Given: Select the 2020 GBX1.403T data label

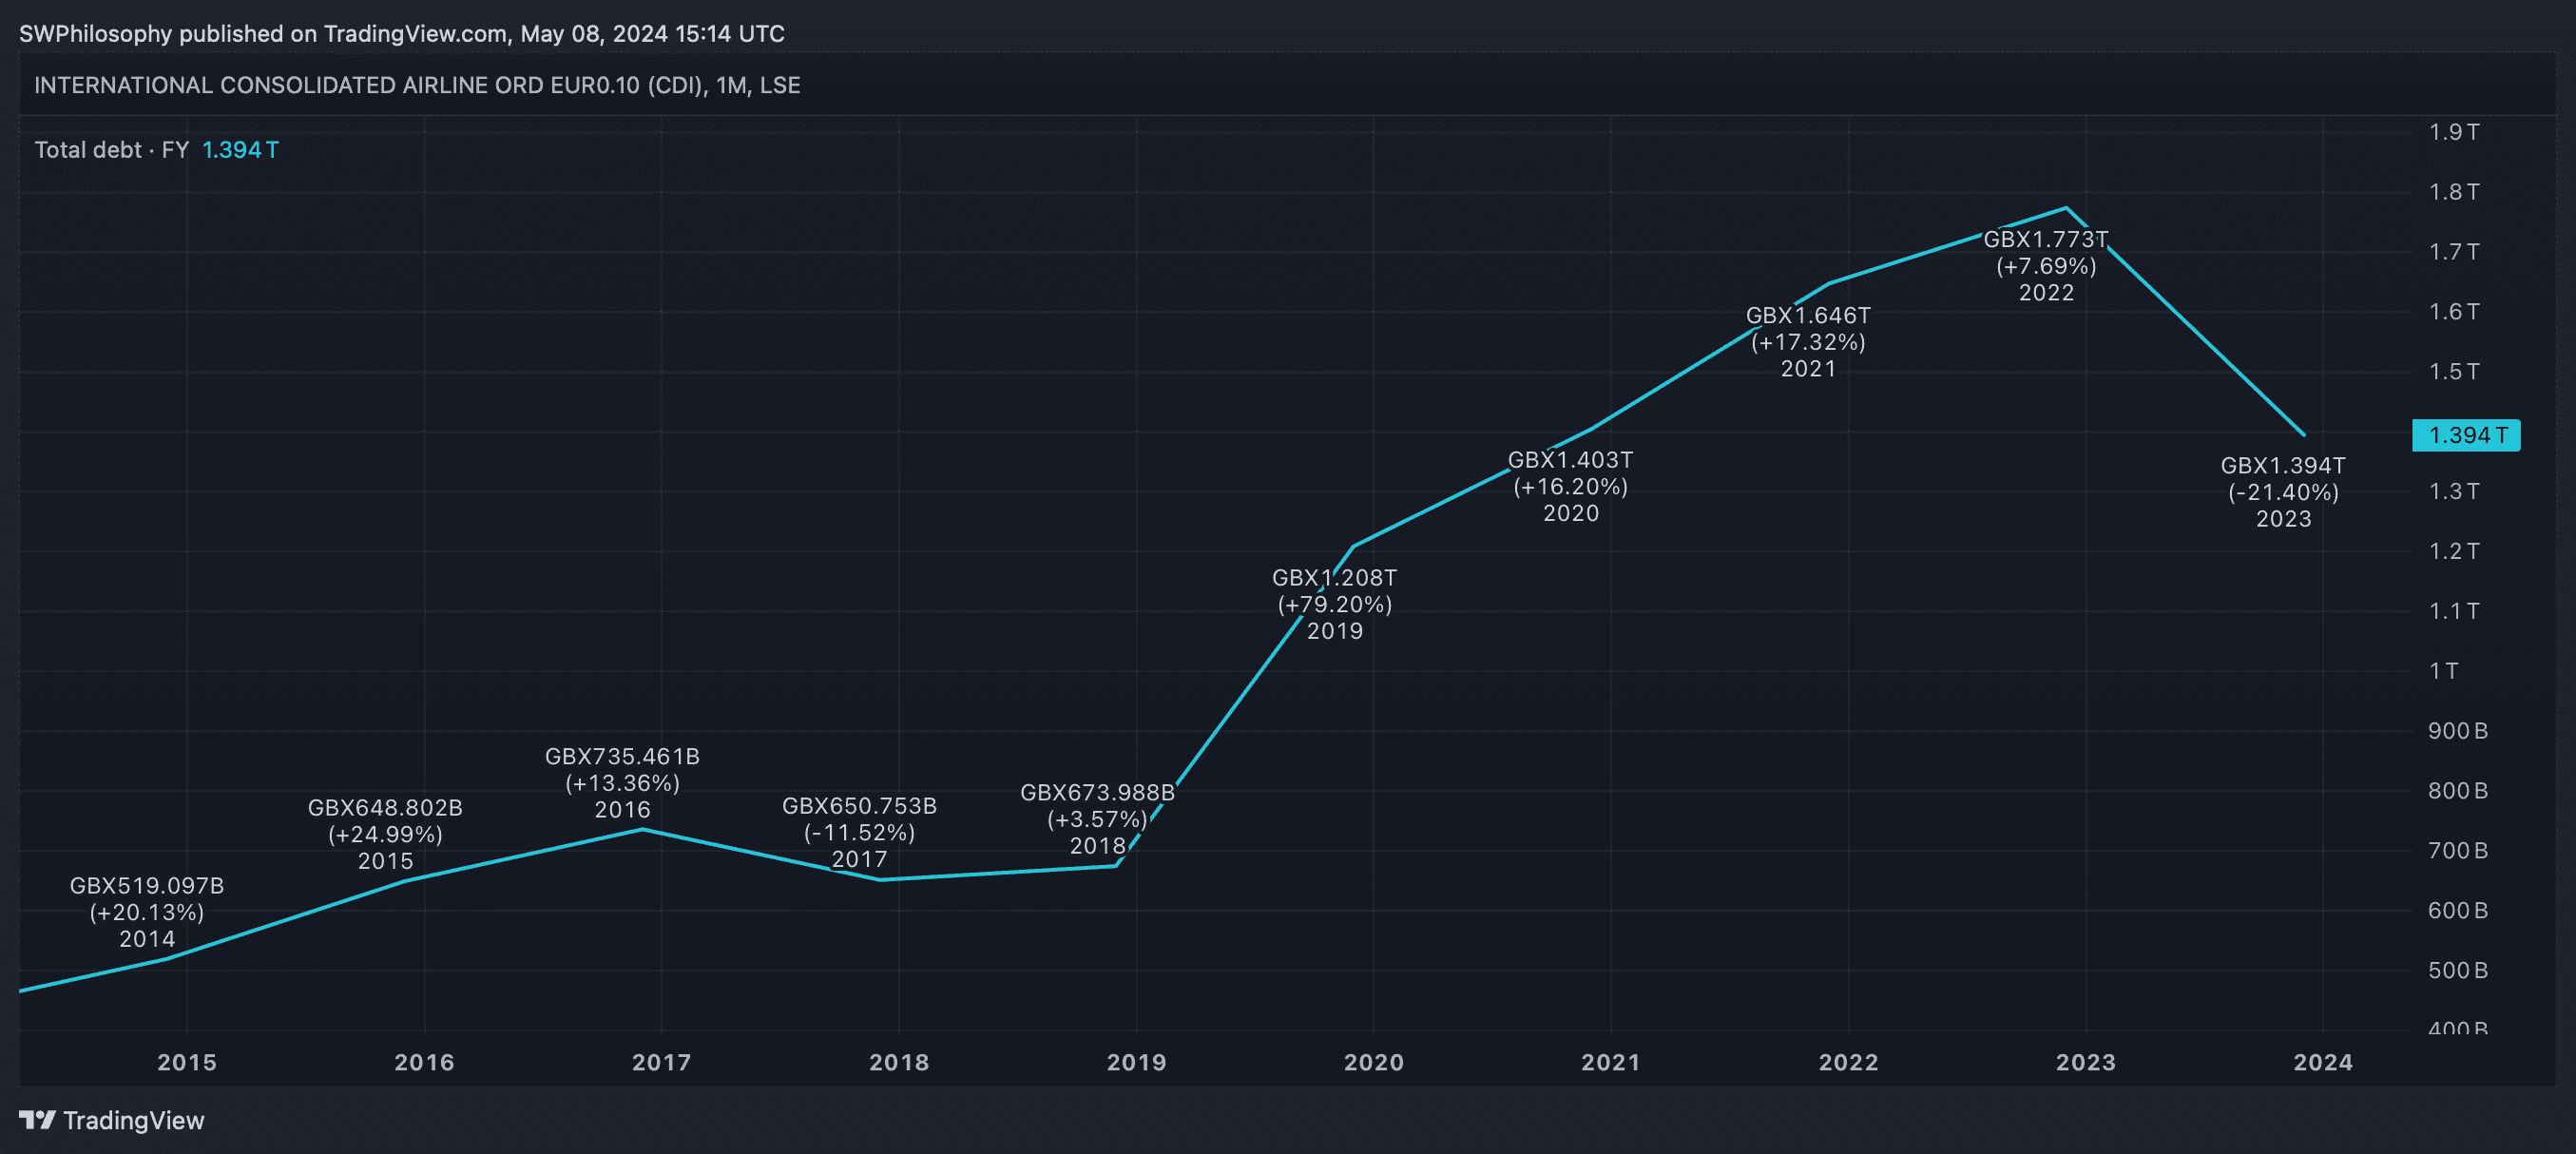Looking at the screenshot, I should point(1570,486).
